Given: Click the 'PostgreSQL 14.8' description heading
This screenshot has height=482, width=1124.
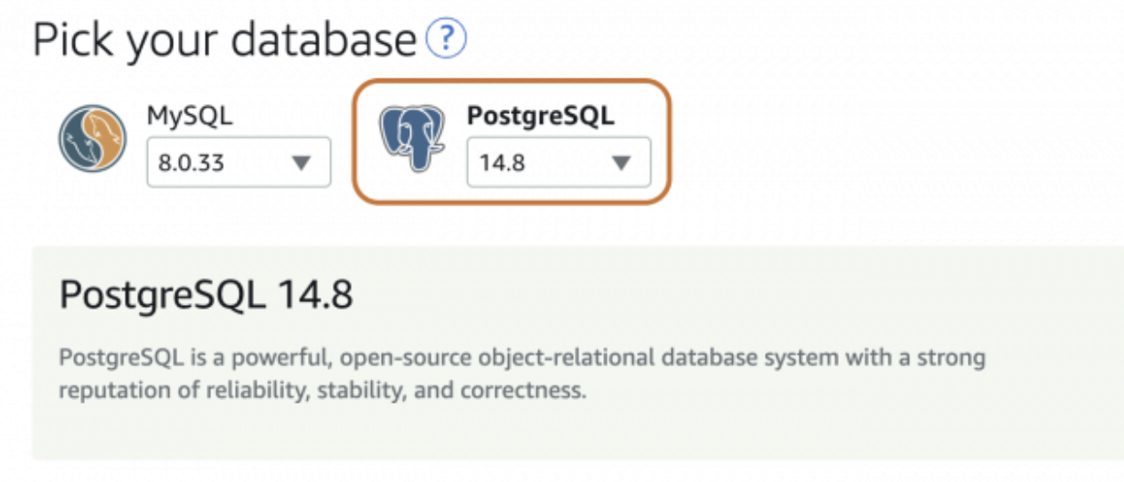Looking at the screenshot, I should point(206,296).
